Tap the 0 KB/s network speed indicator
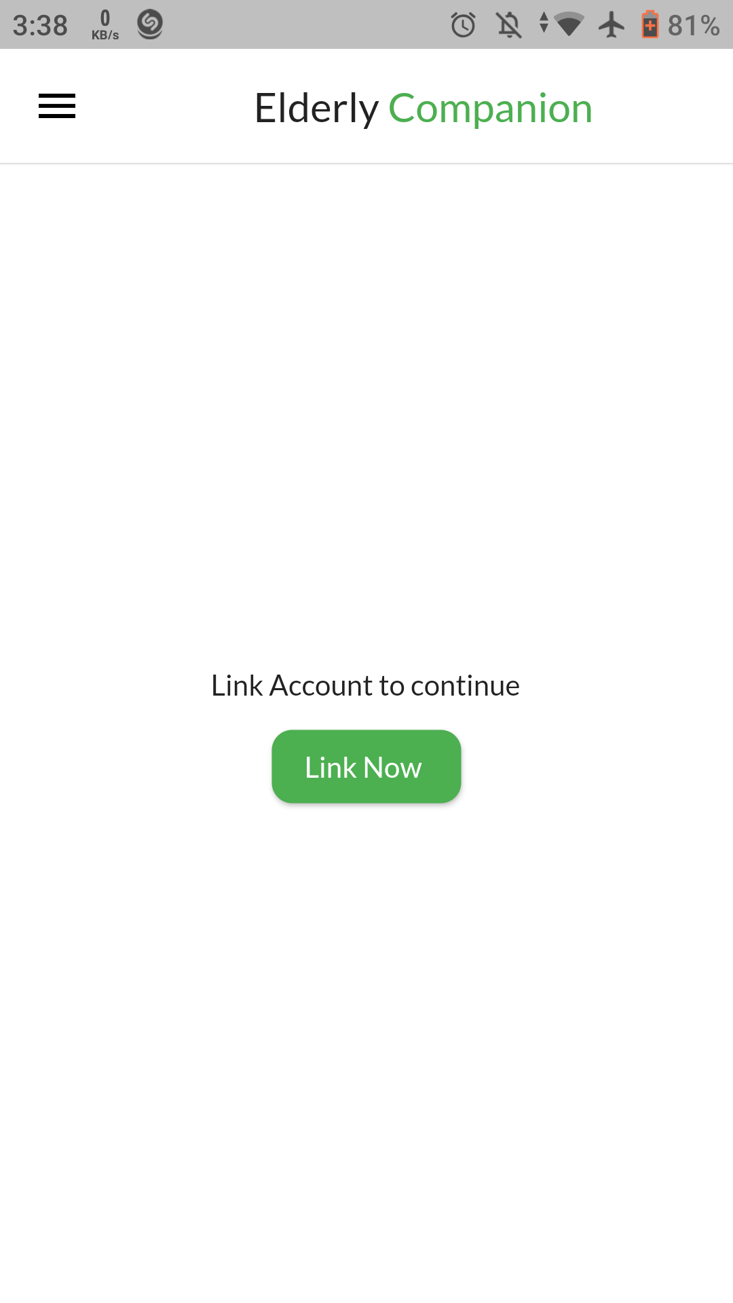Viewport: 733px width, 1303px height. 105,25
